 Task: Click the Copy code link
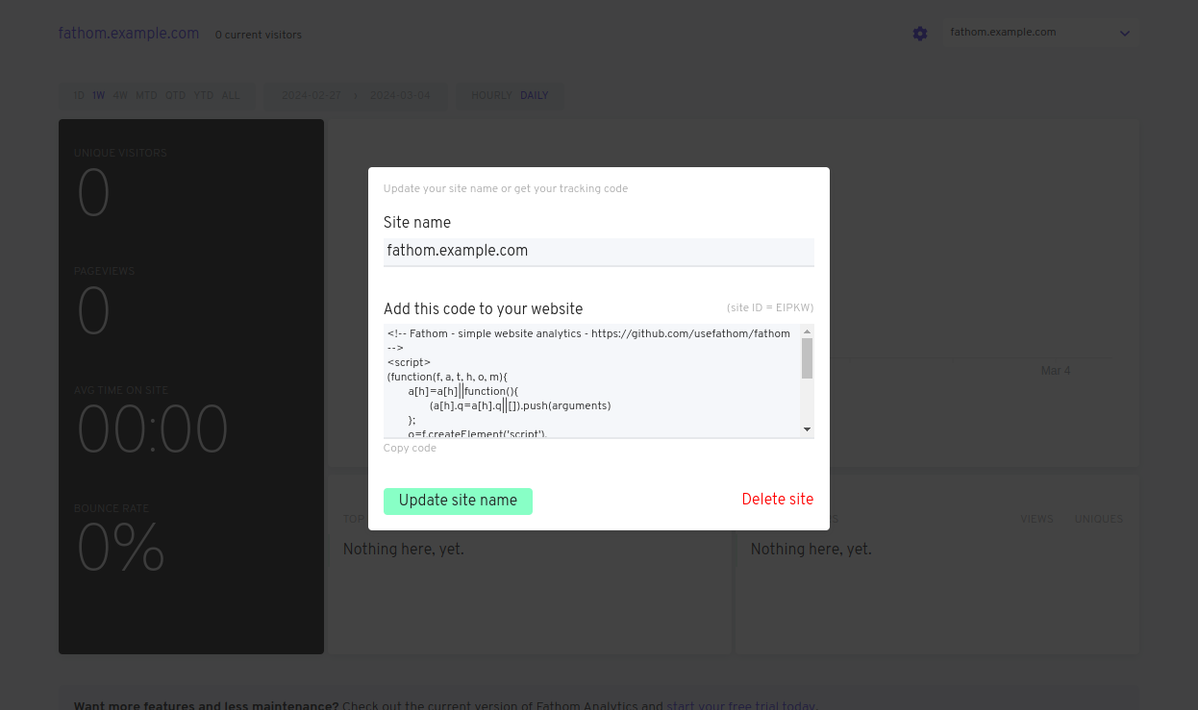pyautogui.click(x=410, y=448)
